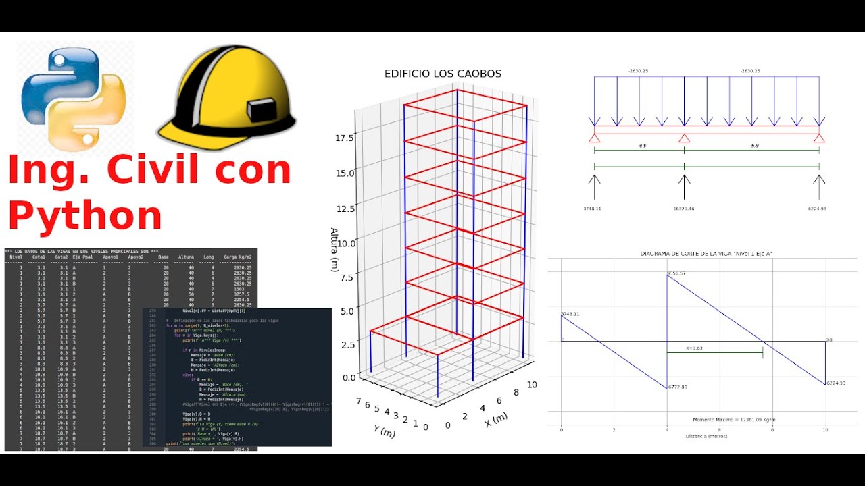
Task: Click '6224.93' reaction under the beam's right support
Action: point(817,209)
